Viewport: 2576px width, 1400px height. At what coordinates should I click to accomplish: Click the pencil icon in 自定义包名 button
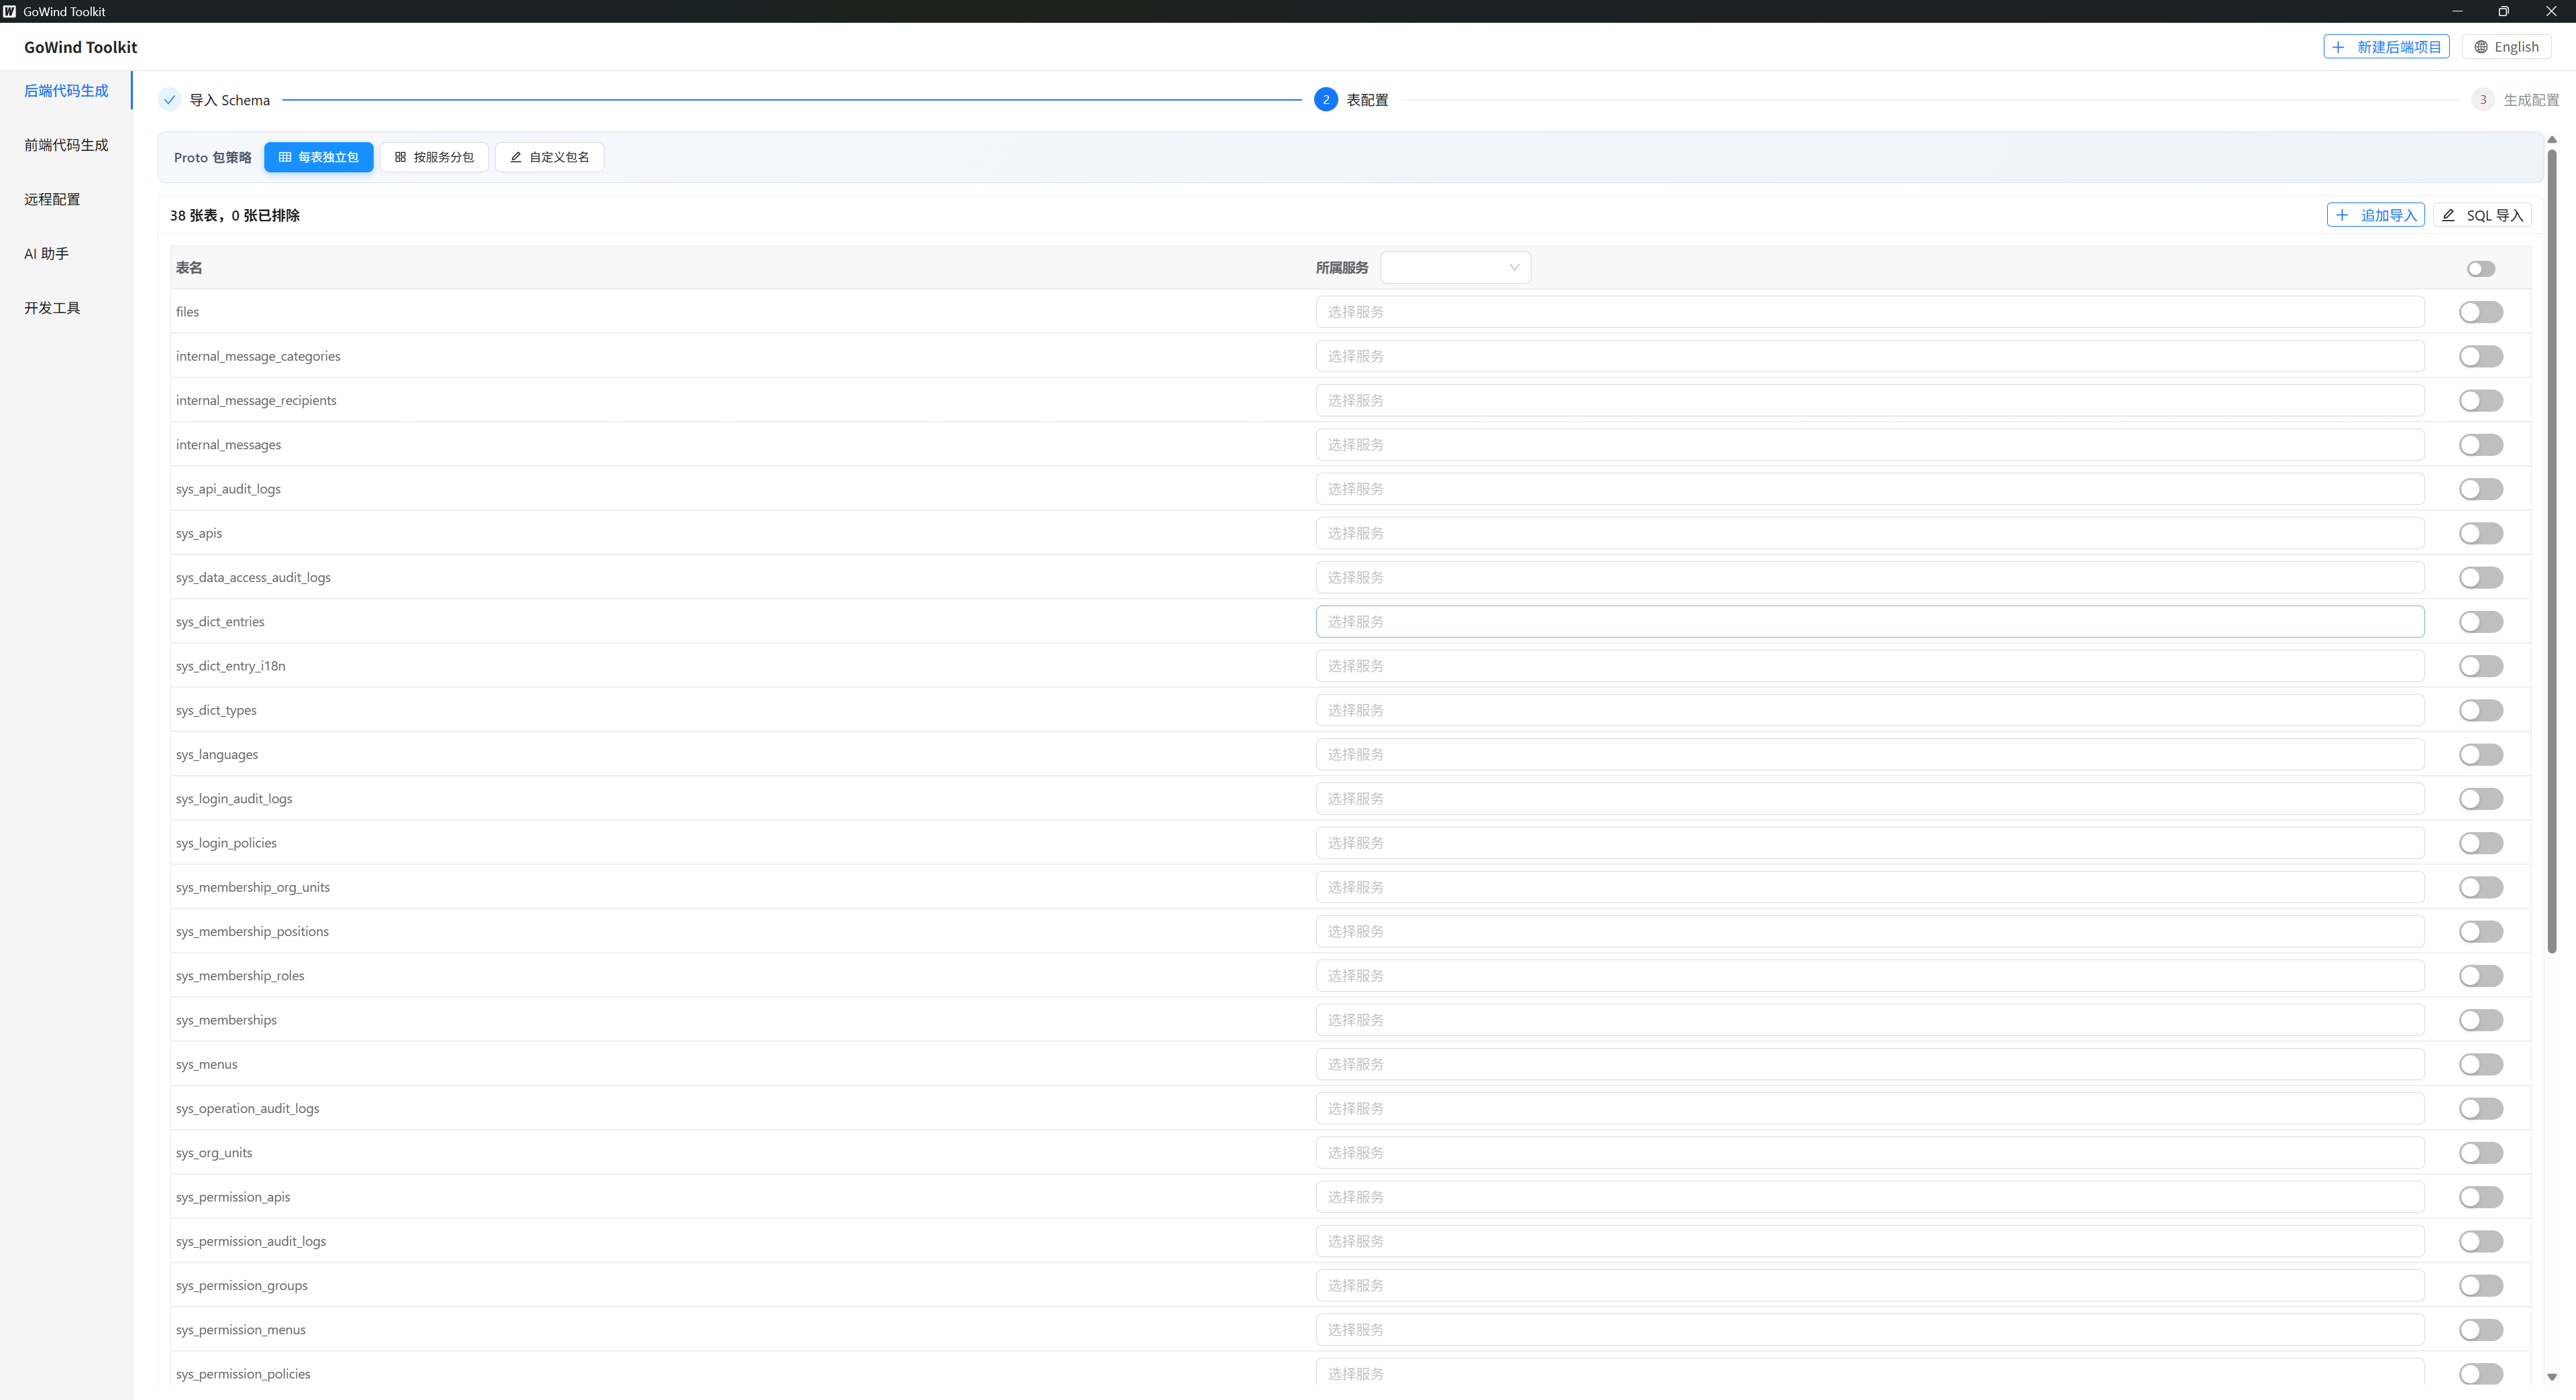(516, 157)
